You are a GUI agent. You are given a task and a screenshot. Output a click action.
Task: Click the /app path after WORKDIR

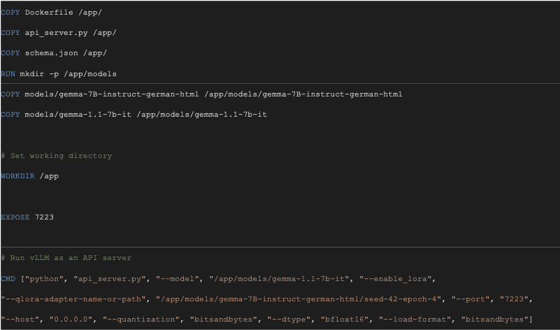(49, 176)
